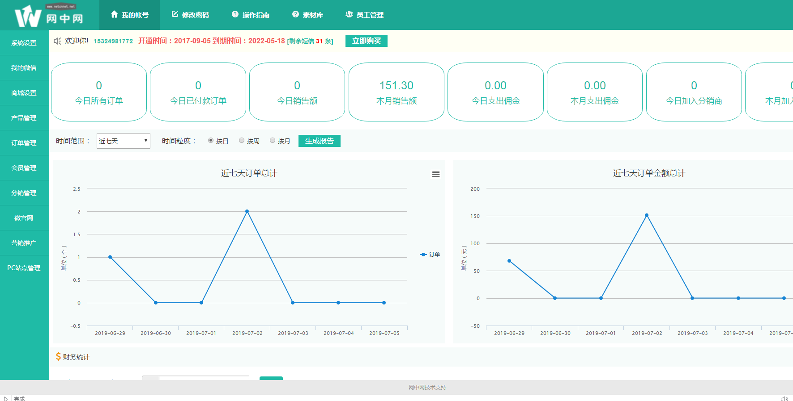793x401 pixels.
Task: Click the 网中网技术支持 footer link
Action: coord(427,387)
